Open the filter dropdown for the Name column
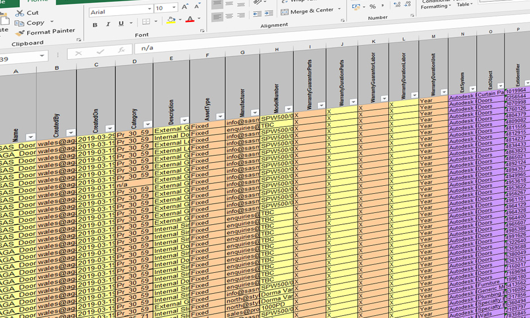The width and height of the screenshot is (530, 318). click(31, 137)
